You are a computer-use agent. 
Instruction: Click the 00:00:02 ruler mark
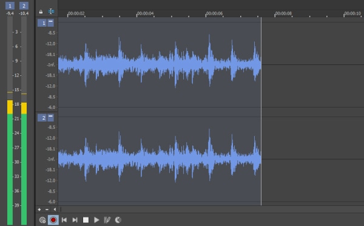(x=76, y=13)
